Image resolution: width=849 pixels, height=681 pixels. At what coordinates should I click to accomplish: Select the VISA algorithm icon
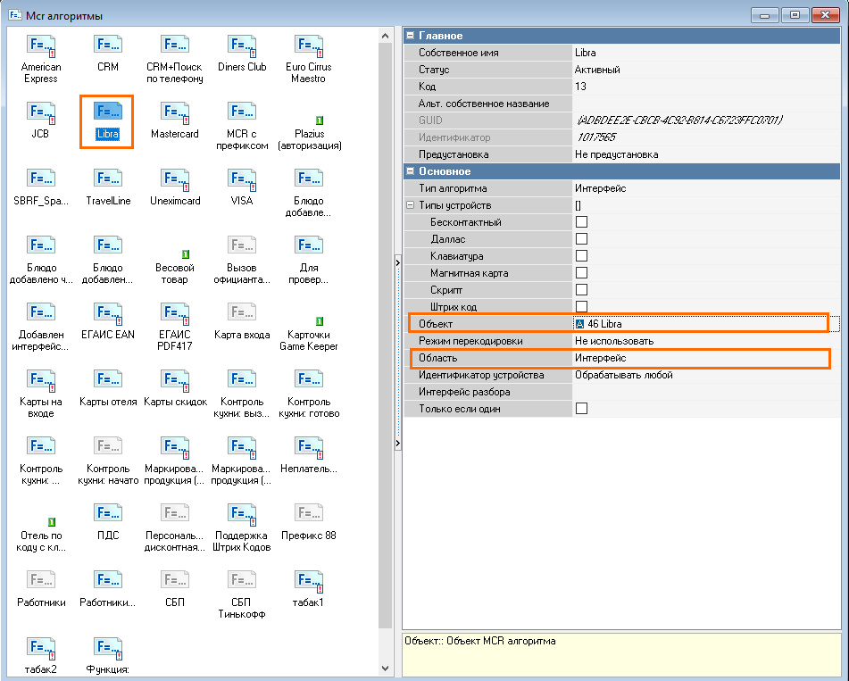241,180
